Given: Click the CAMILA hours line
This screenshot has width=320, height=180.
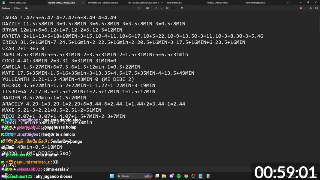Looking at the screenshot, I should (71, 67).
